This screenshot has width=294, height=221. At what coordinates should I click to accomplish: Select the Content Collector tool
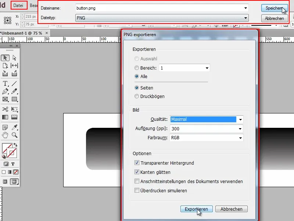[5, 73]
